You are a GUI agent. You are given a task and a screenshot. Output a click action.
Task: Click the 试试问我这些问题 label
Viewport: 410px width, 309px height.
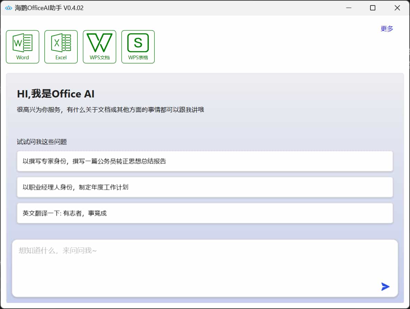coord(42,142)
